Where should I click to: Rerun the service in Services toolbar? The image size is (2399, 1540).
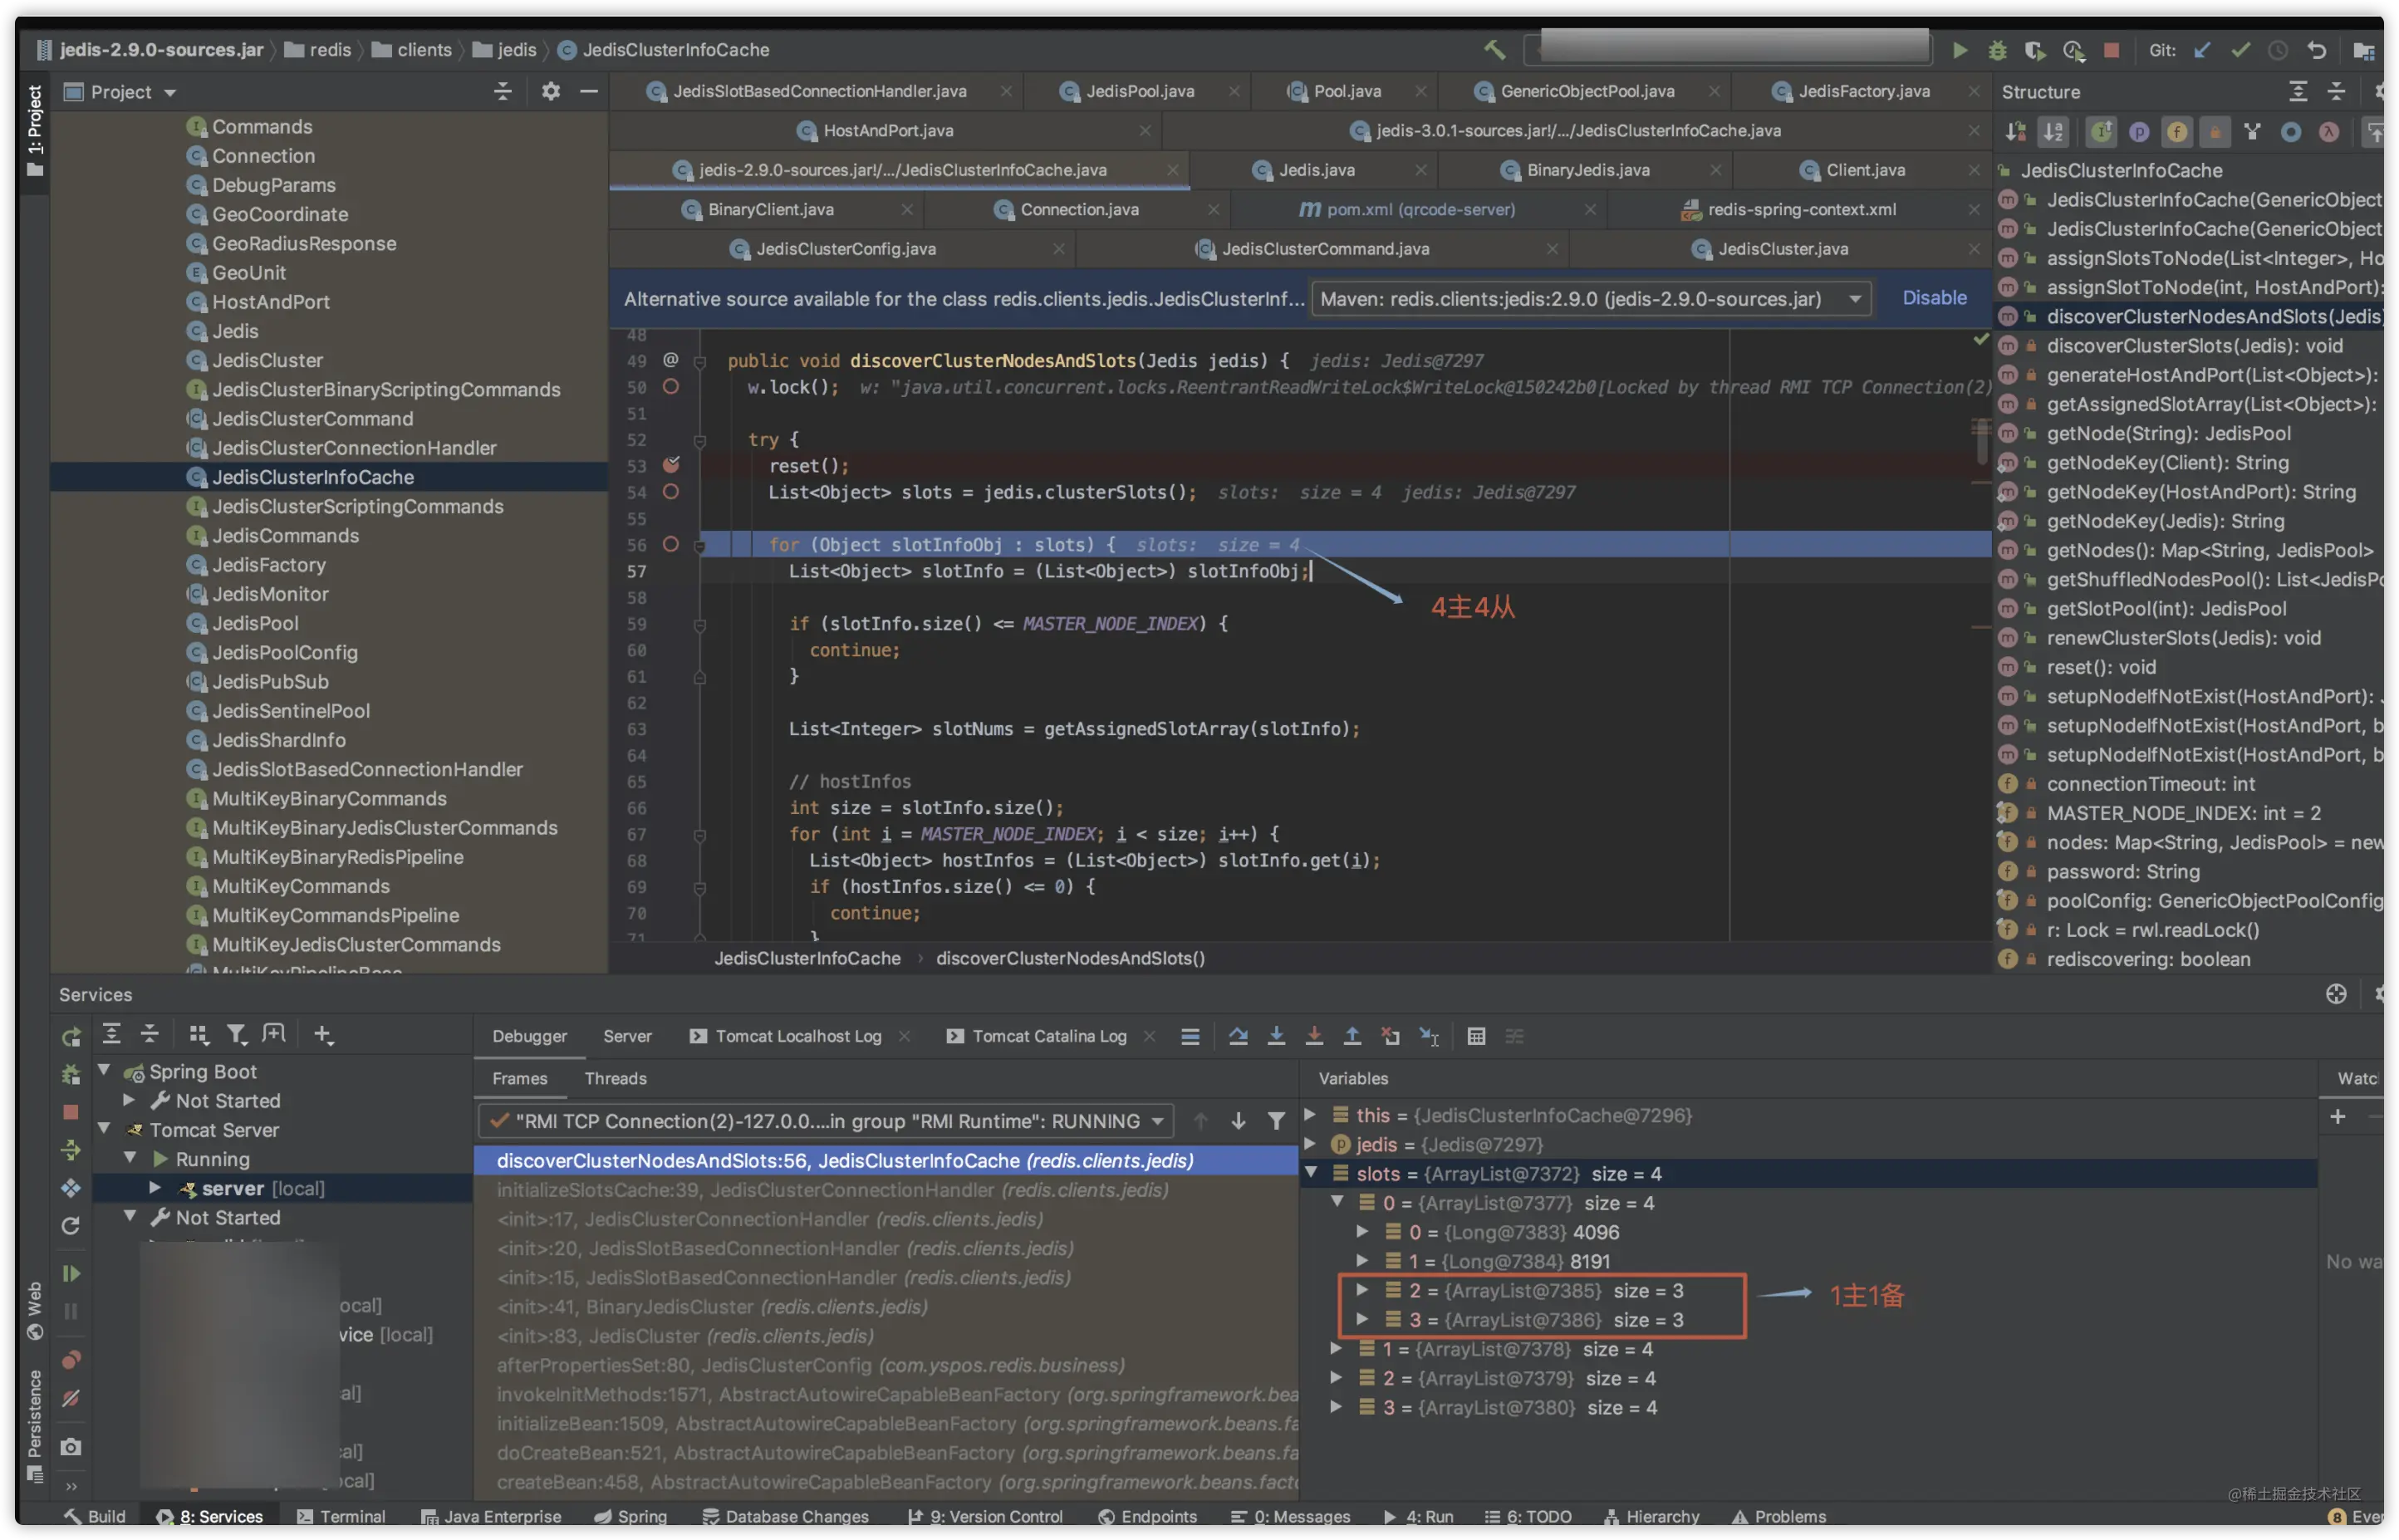[70, 1037]
